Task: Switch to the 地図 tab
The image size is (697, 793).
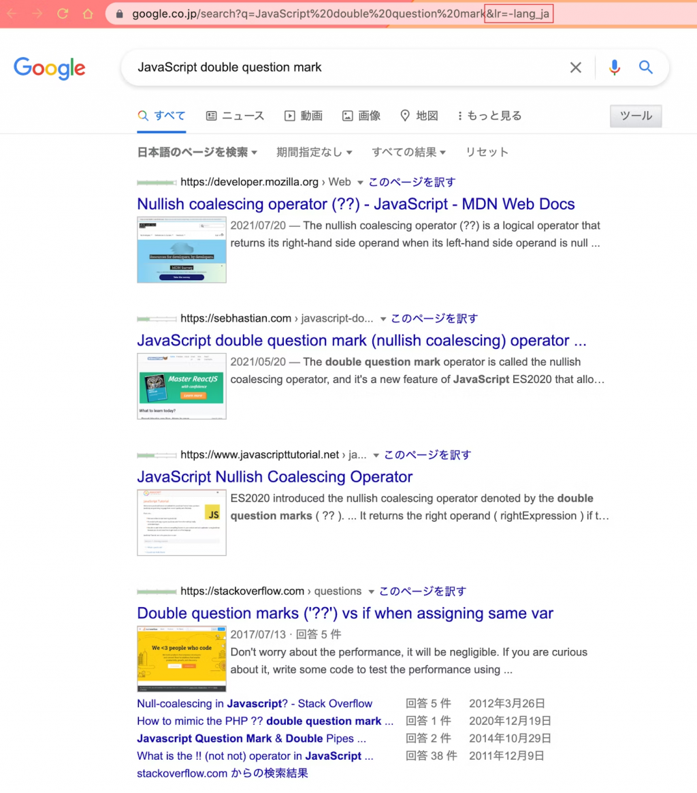Action: [x=419, y=116]
